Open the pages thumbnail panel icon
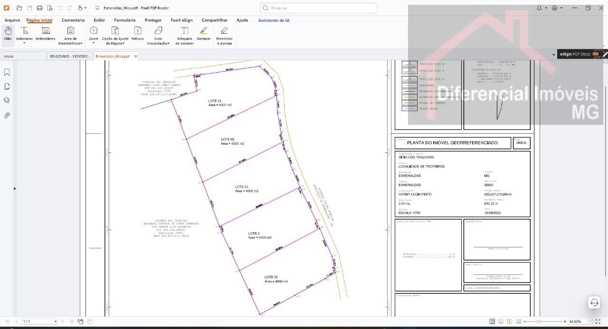 7,86
